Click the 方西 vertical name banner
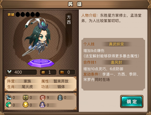Screen dimensions: 151x115 pyautogui.click(x=69, y=20)
